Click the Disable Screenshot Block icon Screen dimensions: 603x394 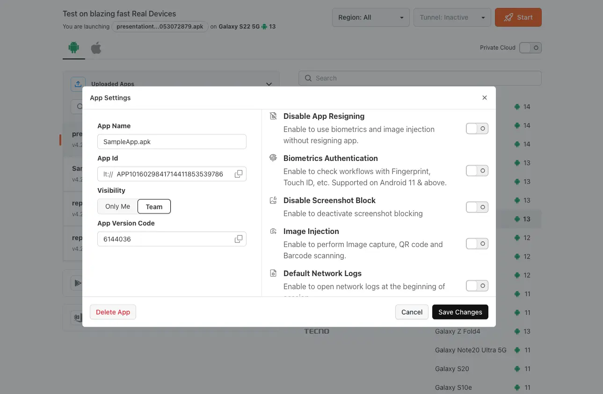(273, 200)
